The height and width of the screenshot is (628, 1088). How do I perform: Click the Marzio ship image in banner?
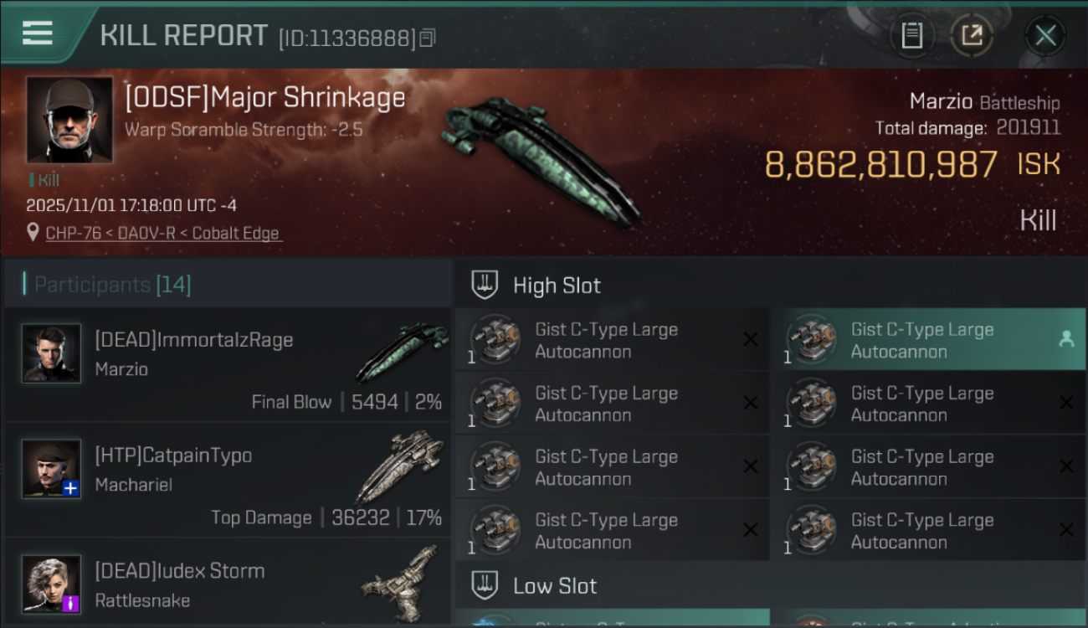point(541,161)
